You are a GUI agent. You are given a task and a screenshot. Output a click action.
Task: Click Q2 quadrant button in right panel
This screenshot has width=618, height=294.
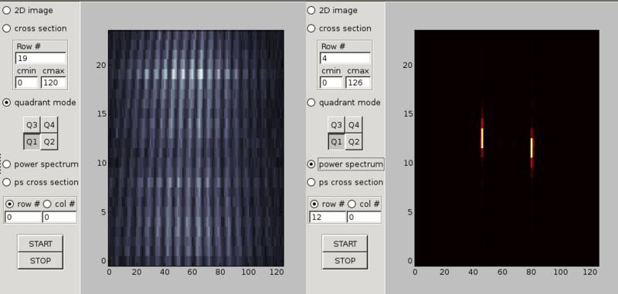[354, 142]
